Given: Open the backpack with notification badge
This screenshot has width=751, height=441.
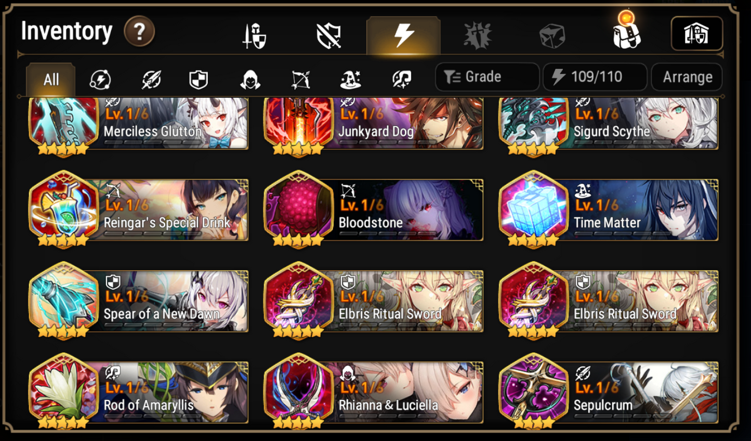Looking at the screenshot, I should (x=627, y=32).
